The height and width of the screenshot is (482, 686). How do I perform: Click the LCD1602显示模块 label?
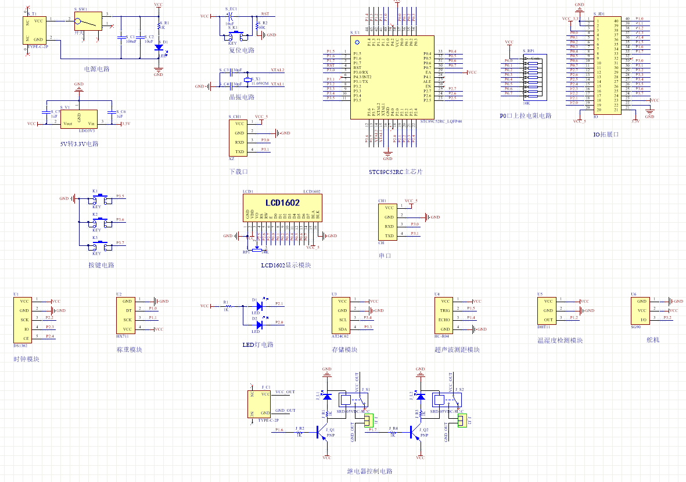pos(286,265)
